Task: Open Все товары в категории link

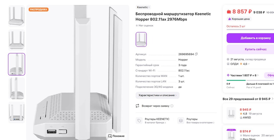Action: point(200,123)
